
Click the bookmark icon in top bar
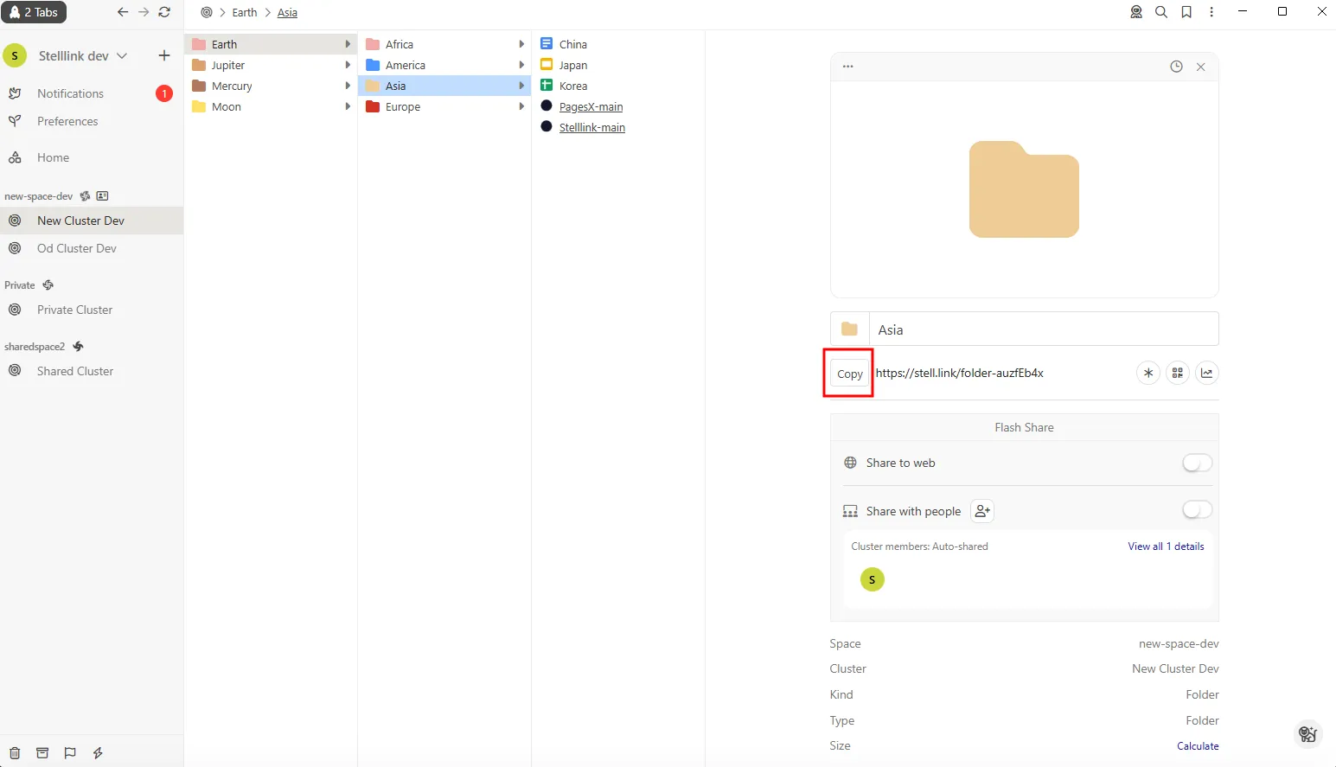click(1186, 12)
